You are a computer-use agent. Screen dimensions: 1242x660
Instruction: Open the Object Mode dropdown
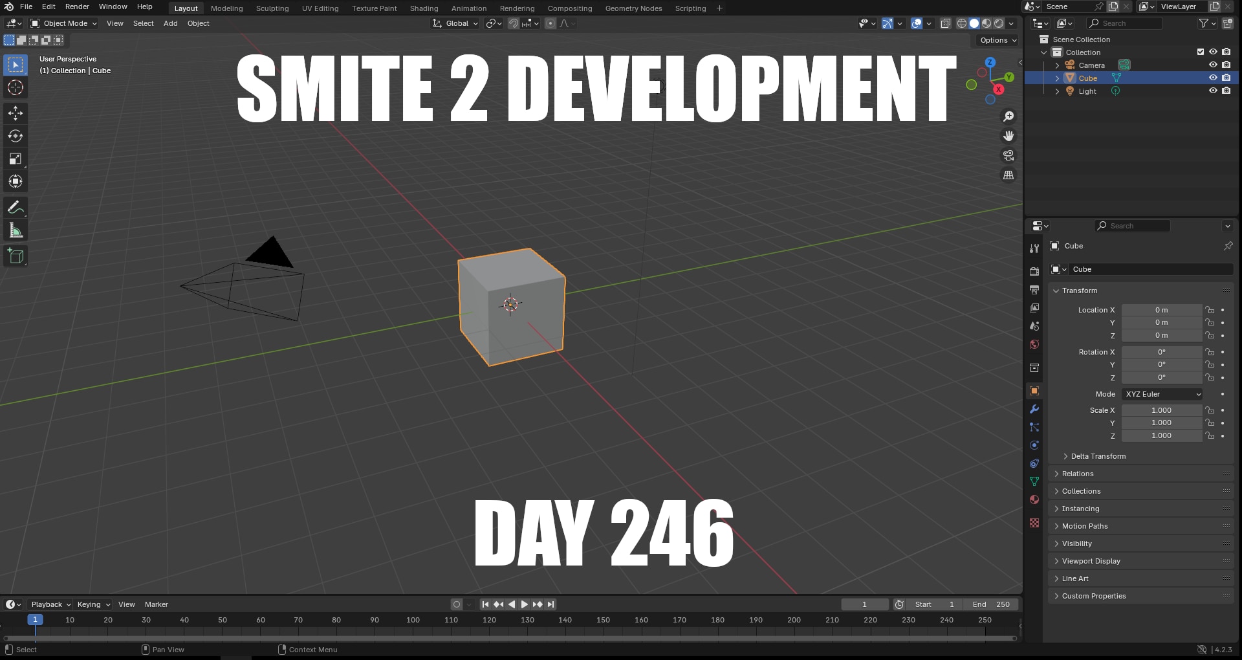[x=64, y=23]
